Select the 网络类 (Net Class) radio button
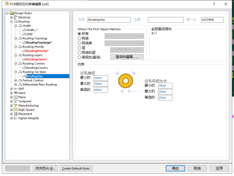This screenshot has height=176, width=234. click(79, 43)
